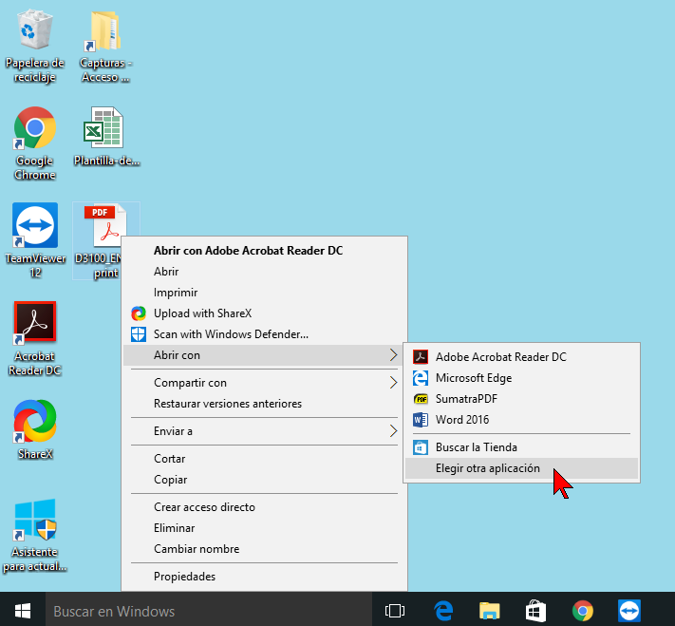Expand the Enviar a submenu arrow

coord(393,431)
